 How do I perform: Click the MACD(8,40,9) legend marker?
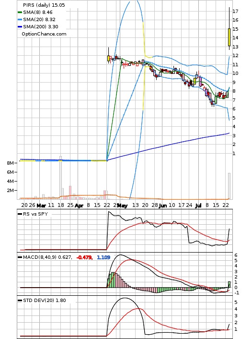20,257
